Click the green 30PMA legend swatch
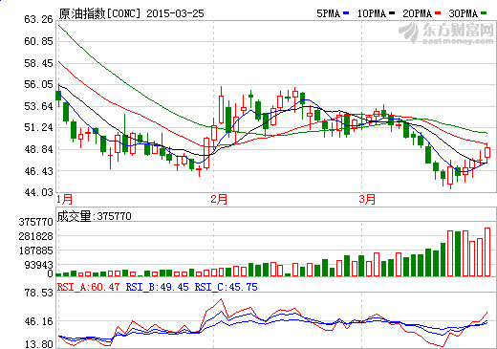This screenshot has height=349, width=497. click(x=484, y=13)
